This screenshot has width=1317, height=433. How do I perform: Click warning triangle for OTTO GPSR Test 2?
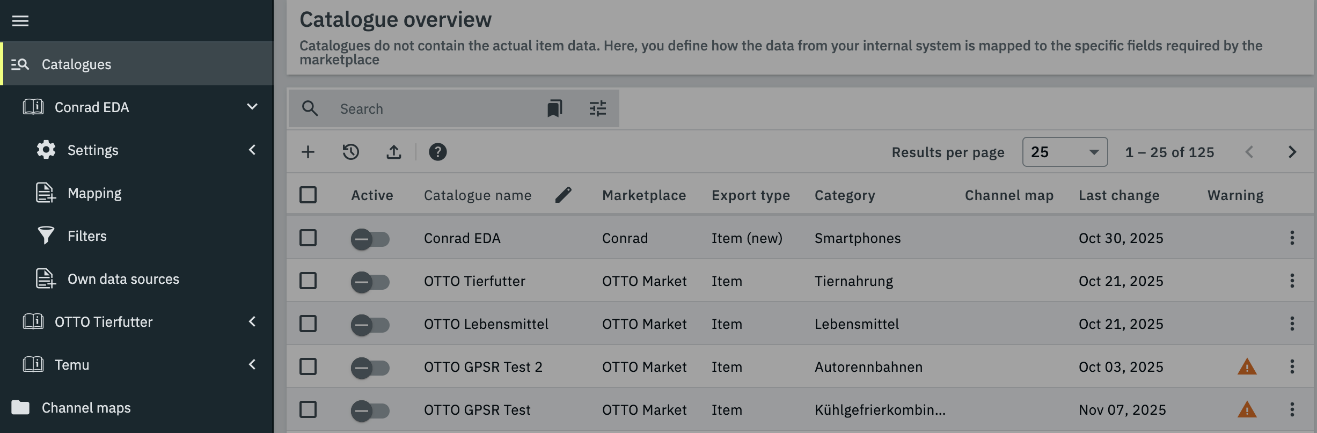point(1247,366)
